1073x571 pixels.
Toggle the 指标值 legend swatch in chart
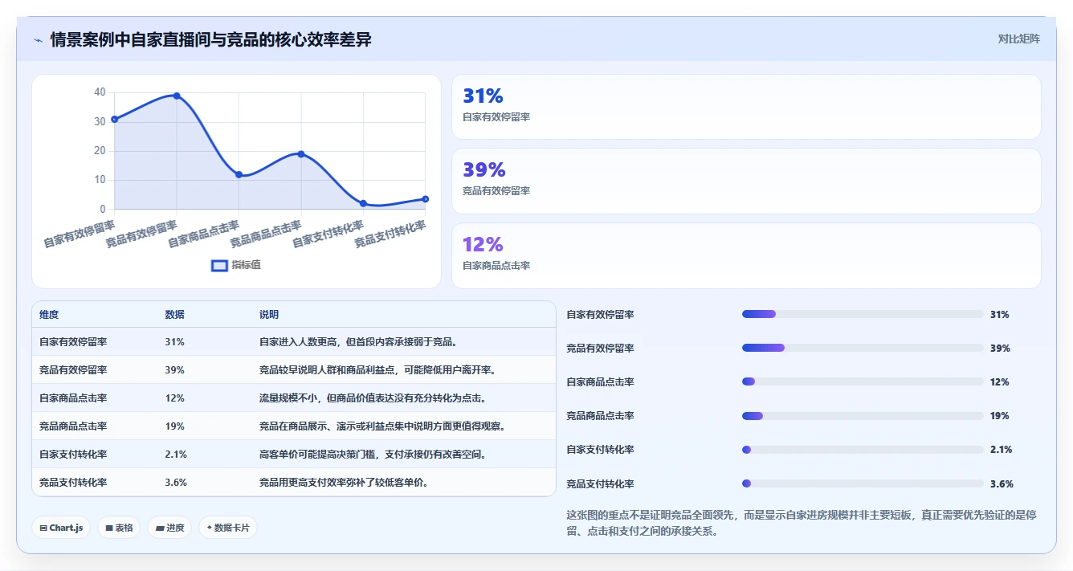[219, 265]
